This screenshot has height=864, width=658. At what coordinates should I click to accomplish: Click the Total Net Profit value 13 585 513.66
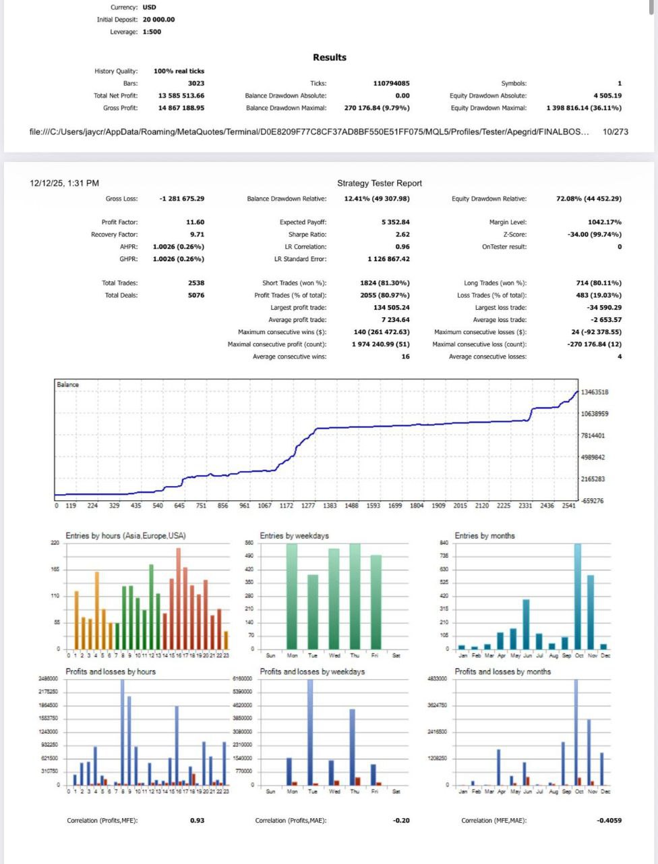[181, 96]
